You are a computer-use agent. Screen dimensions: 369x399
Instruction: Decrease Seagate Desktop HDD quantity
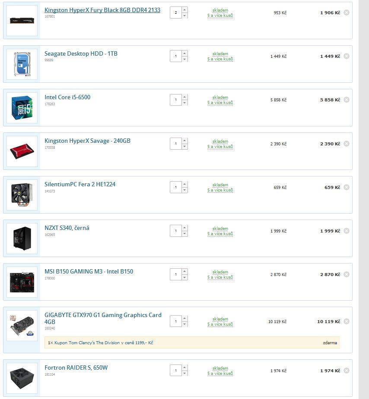click(185, 59)
